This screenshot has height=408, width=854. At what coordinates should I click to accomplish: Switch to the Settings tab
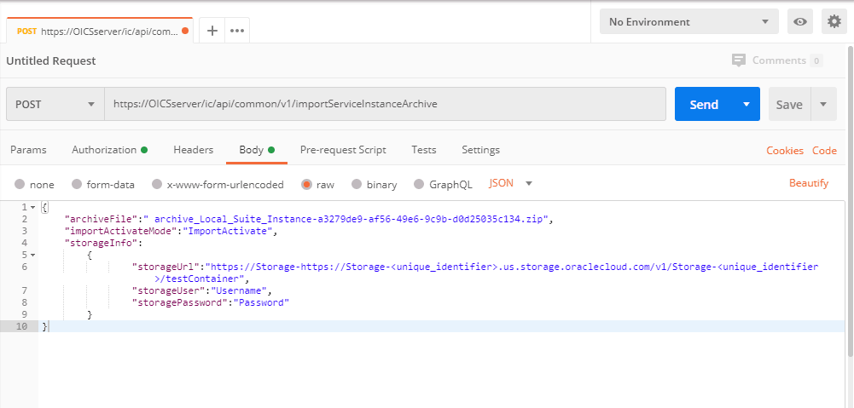pyautogui.click(x=480, y=150)
